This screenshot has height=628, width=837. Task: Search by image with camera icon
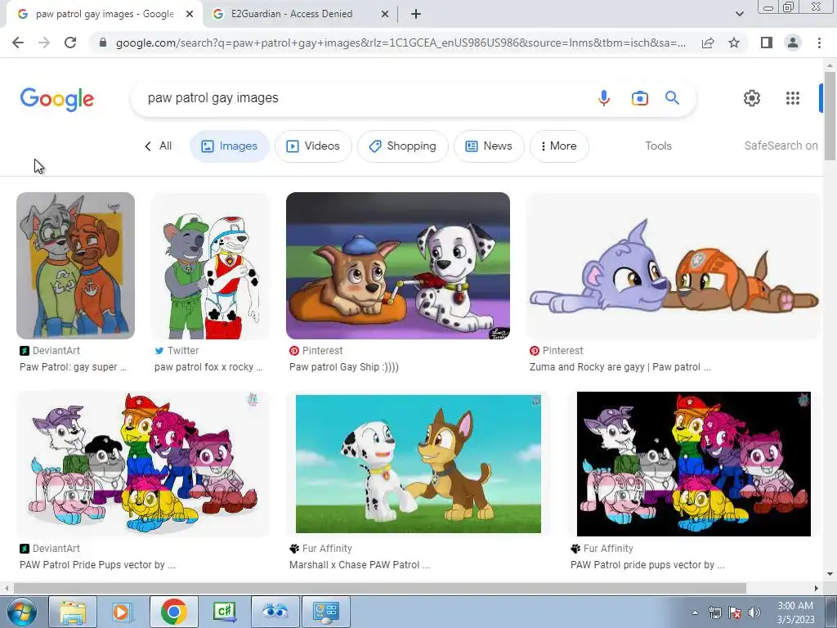pos(639,98)
